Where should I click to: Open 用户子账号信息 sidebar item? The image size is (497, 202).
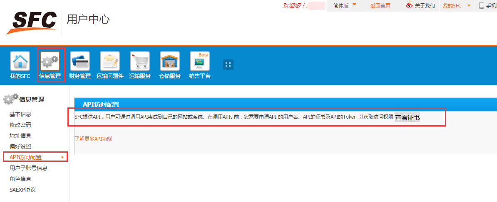[28, 168]
